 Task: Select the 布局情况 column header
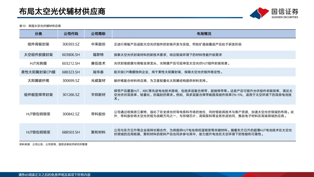[x=204, y=34]
